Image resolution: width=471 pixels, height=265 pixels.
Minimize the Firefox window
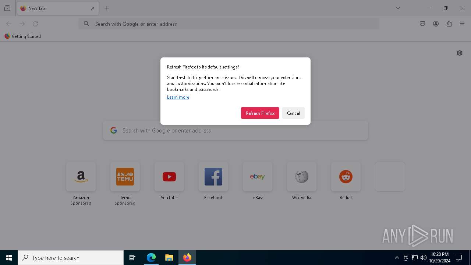[x=429, y=8]
